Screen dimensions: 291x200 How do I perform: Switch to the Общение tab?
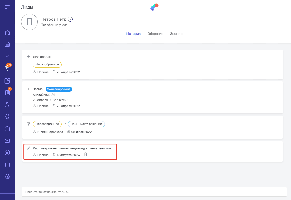click(155, 34)
